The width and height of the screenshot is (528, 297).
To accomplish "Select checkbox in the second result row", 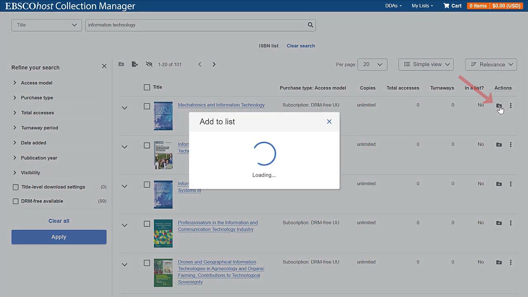I will point(147,145).
